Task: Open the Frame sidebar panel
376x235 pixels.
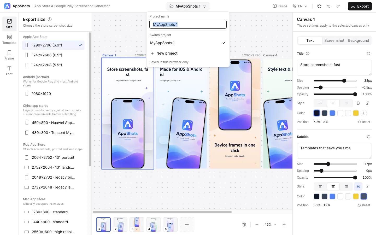Action: pos(9,55)
